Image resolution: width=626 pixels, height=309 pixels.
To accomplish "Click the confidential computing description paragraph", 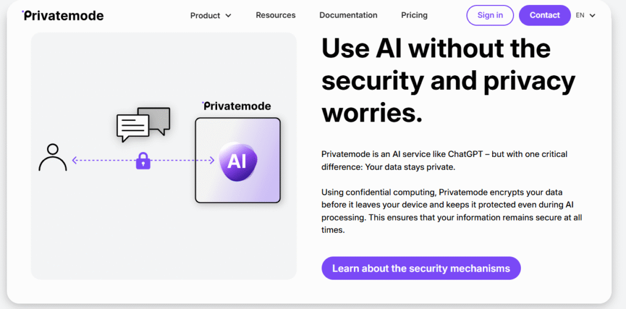I will point(451,211).
